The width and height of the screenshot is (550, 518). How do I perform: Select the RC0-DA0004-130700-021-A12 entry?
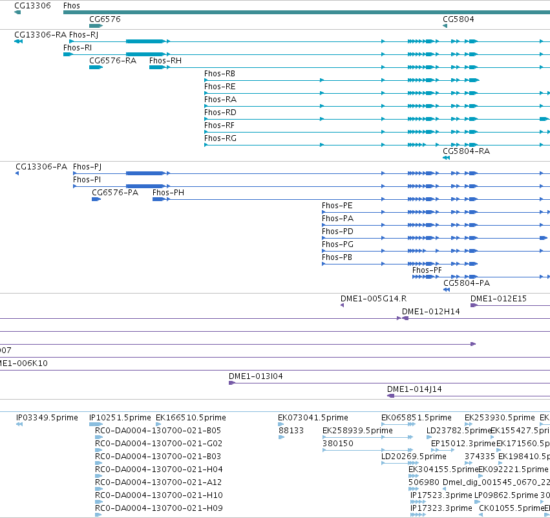(158, 482)
